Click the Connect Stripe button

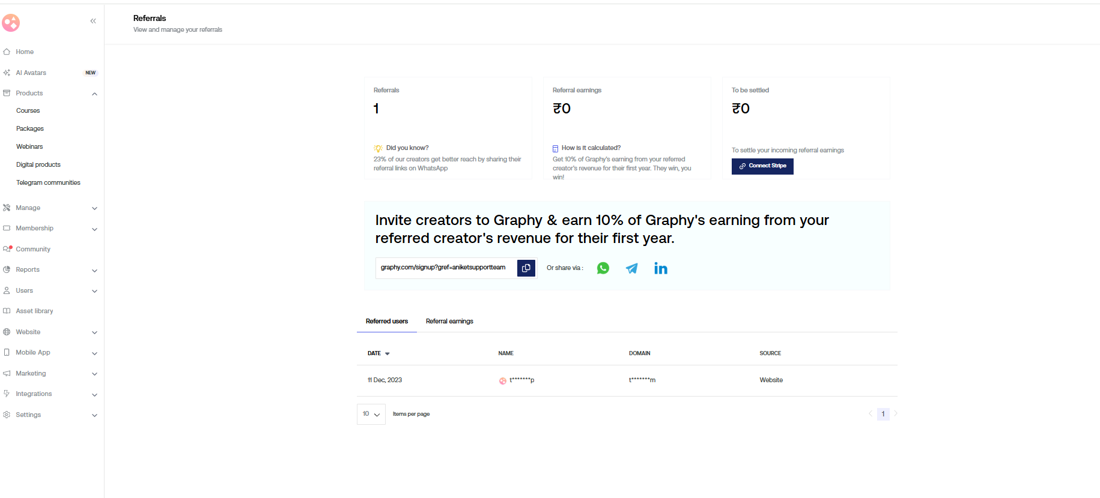762,166
